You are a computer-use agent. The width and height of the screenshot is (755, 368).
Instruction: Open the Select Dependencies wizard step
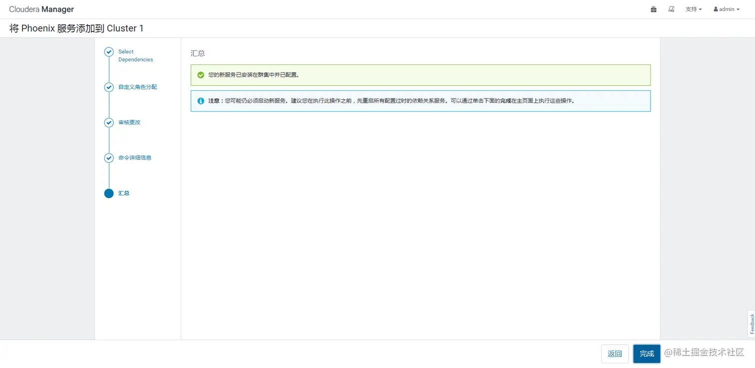pos(135,55)
